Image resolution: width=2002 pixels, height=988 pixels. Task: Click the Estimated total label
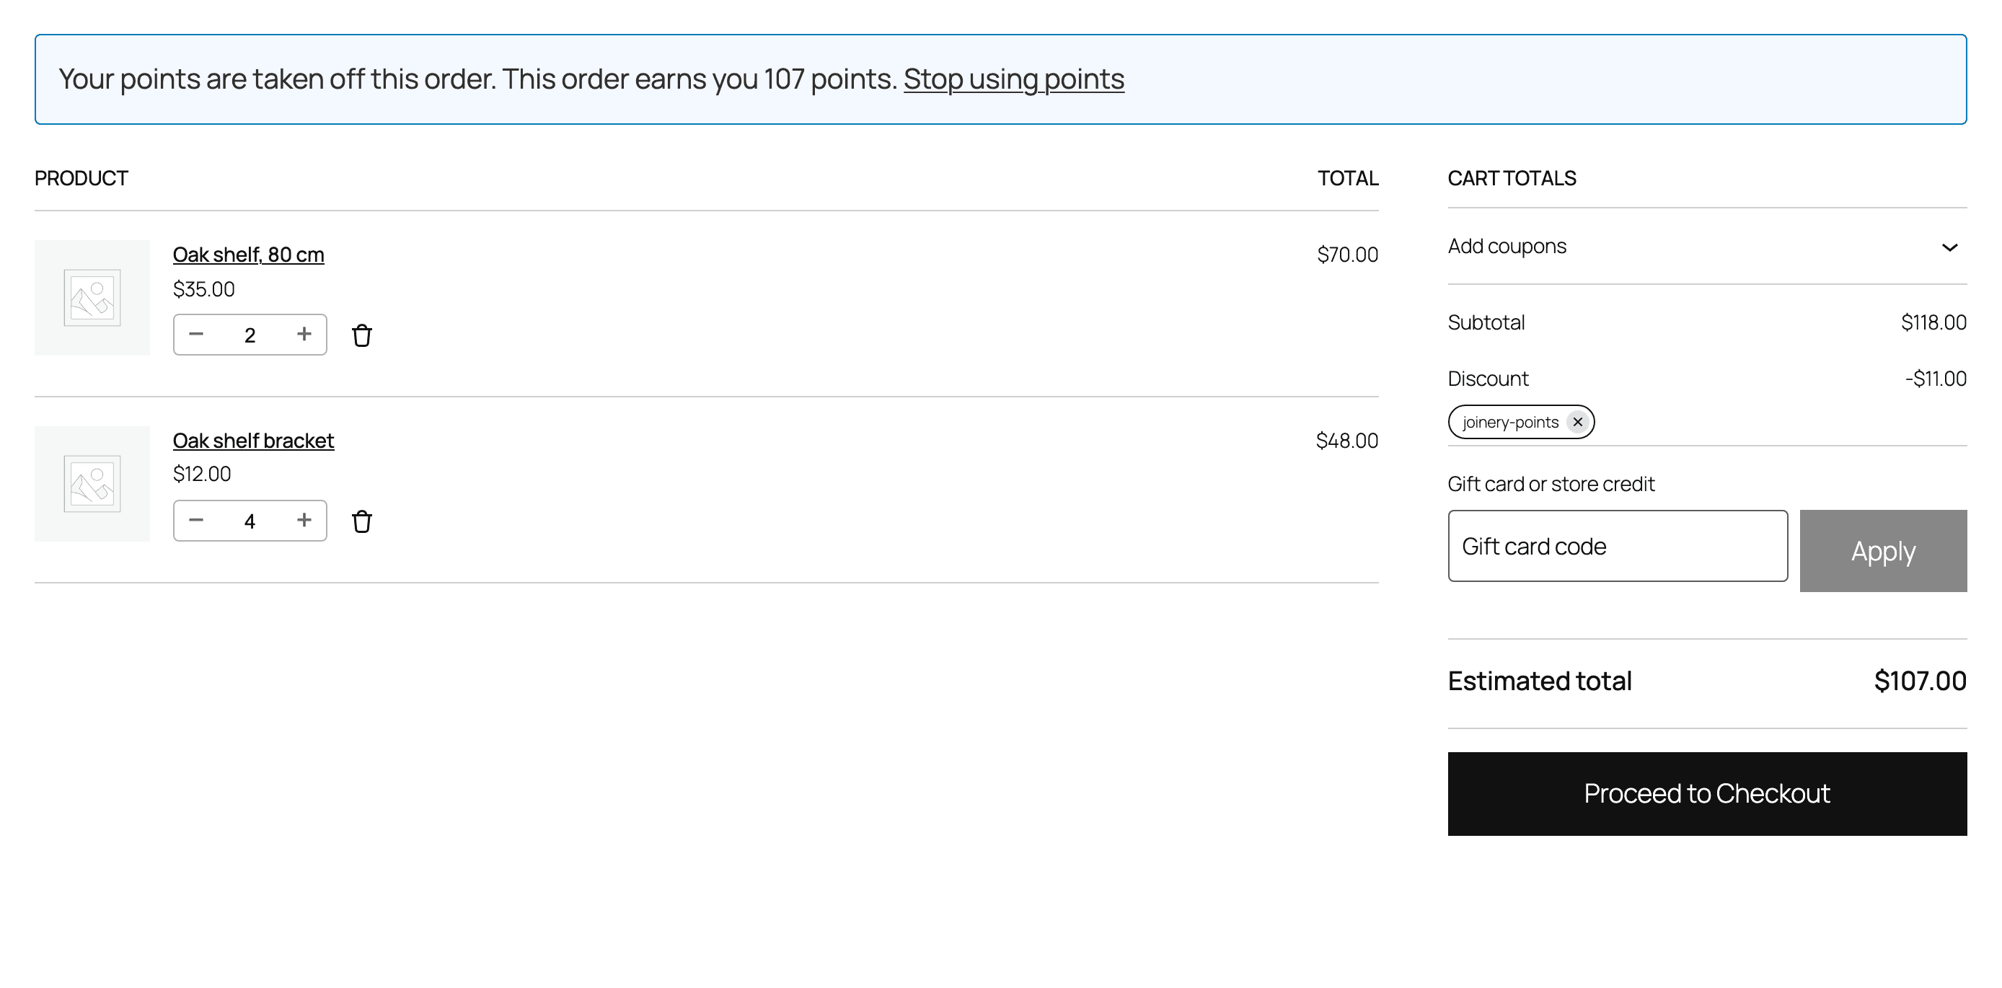click(1539, 681)
